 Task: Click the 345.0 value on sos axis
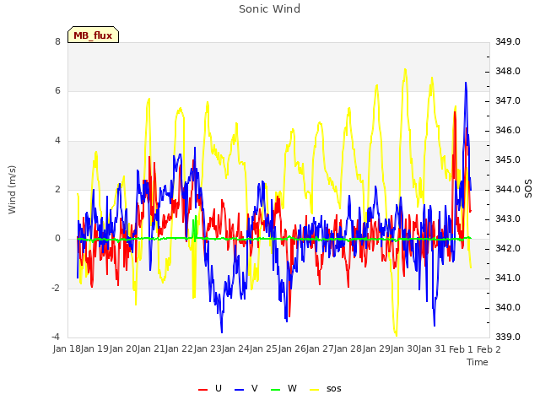point(508,159)
